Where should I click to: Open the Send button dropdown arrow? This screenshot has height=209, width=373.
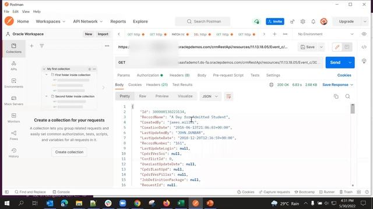click(350, 63)
